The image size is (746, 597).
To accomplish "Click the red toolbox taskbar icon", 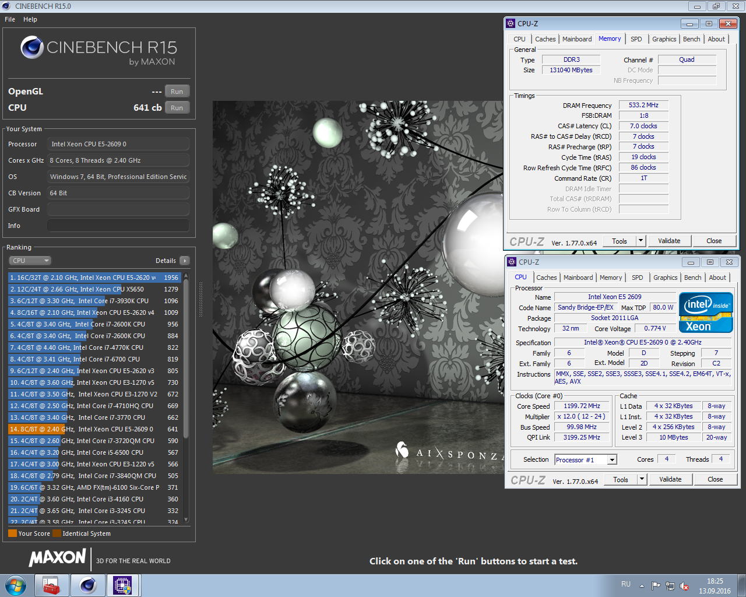I will [52, 585].
